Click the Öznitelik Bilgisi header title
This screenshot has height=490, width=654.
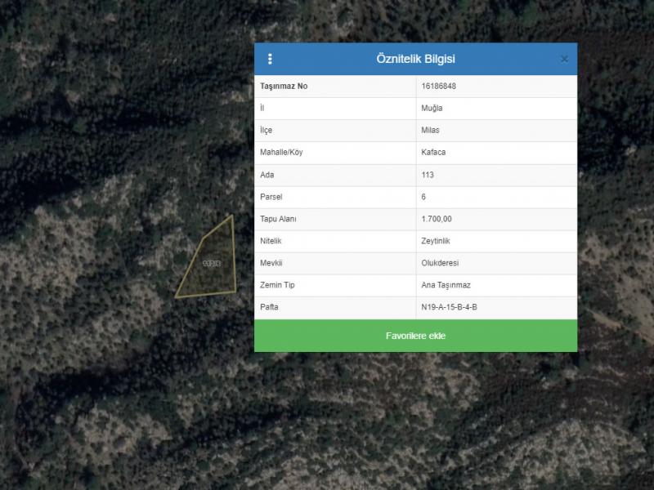click(415, 59)
